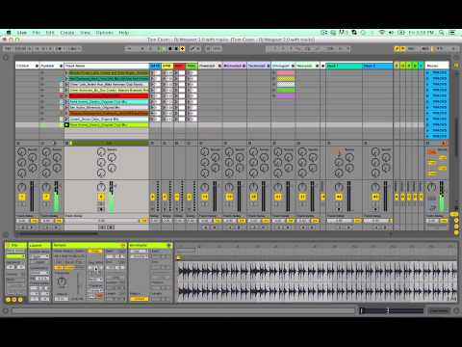
Task: Open macOS Notification Center icon
Action: (x=452, y=33)
